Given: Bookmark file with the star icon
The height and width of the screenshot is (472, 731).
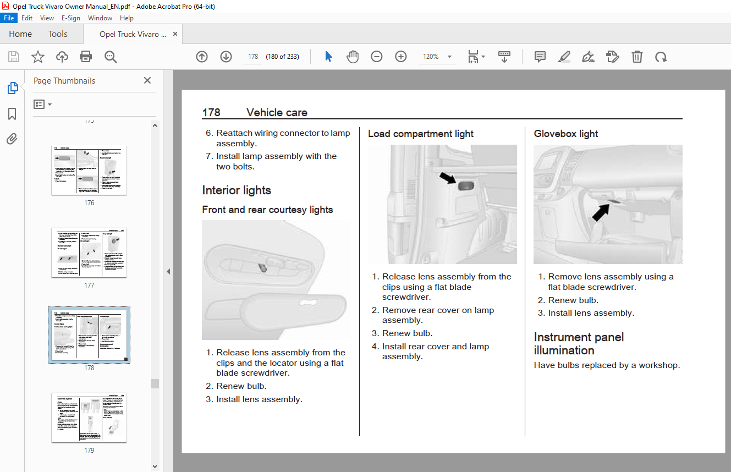Looking at the screenshot, I should tap(37, 57).
